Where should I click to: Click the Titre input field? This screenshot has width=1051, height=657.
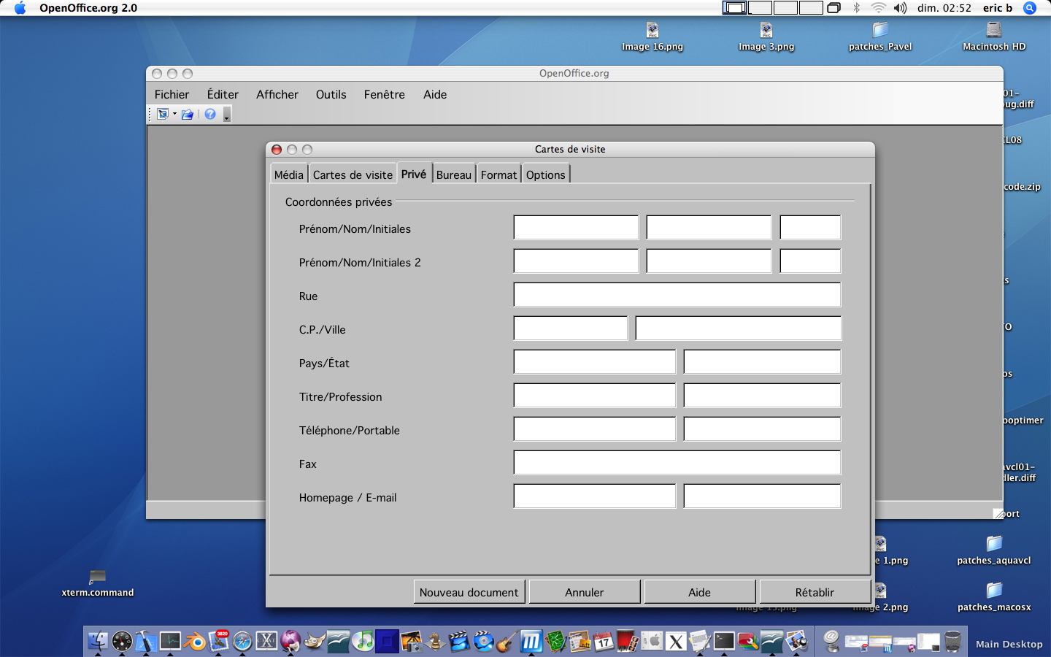coord(595,396)
